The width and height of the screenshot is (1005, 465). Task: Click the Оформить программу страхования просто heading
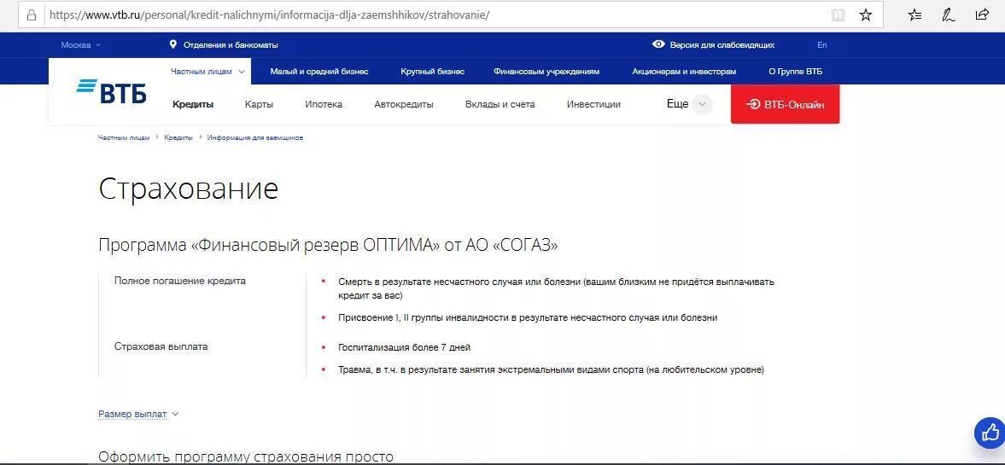click(x=246, y=457)
